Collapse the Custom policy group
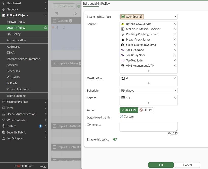Screen dimensions: 208x169 tap(54, 21)
